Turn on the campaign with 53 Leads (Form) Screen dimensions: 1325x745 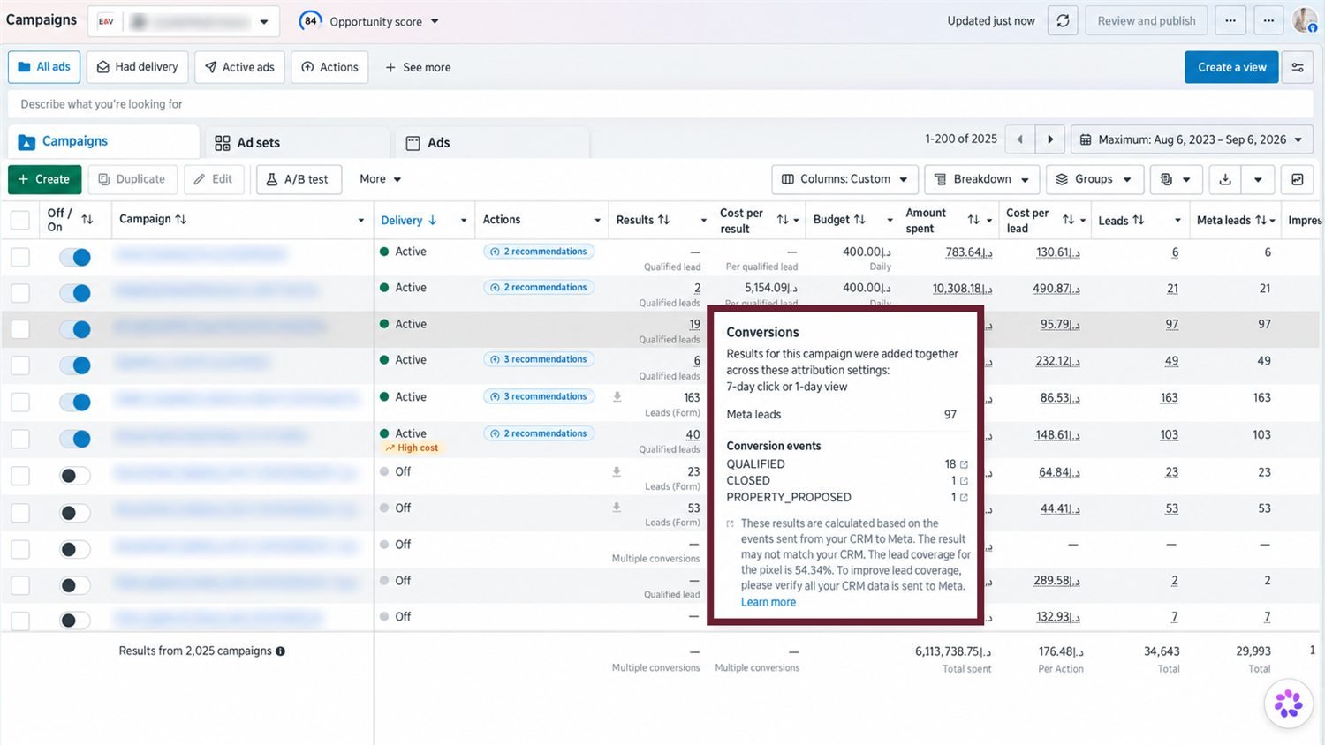click(x=75, y=513)
